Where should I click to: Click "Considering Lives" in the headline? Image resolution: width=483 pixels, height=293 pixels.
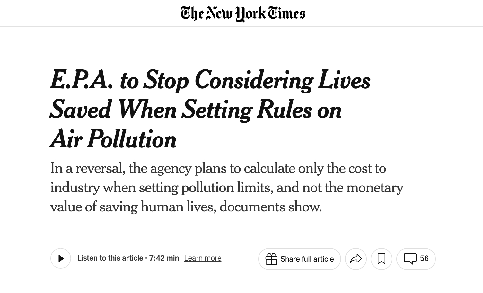tap(282, 80)
